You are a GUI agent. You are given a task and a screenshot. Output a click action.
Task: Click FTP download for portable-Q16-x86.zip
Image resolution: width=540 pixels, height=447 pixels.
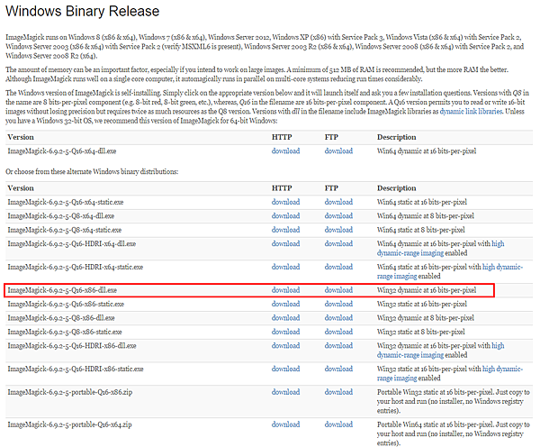[338, 392]
